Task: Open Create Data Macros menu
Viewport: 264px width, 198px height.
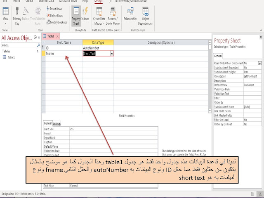Action: pos(99,16)
